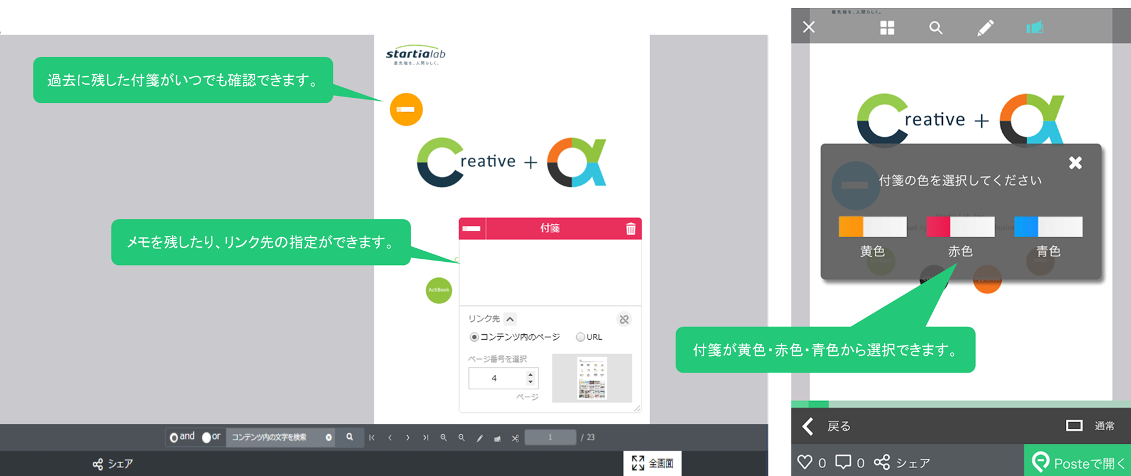Screen dimensions: 1131x476
Task: Click the 全画面 fullscreen button
Action: pyautogui.click(x=652, y=463)
